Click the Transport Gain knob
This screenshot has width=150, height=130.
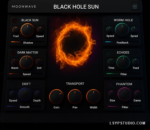pos(56,96)
